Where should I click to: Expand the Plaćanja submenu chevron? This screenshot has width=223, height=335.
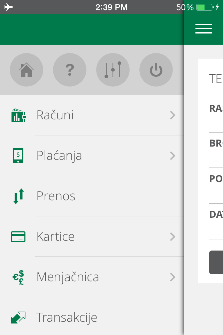[172, 156]
